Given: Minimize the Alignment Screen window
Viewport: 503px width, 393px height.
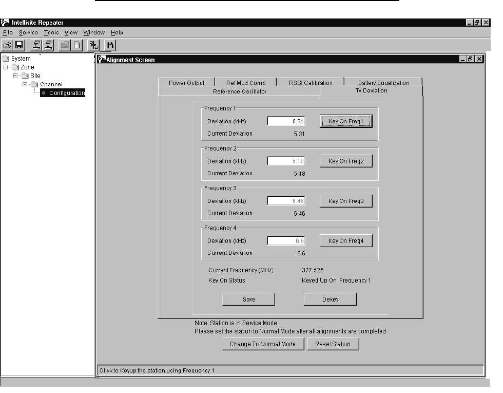Looking at the screenshot, I should click(x=462, y=59).
